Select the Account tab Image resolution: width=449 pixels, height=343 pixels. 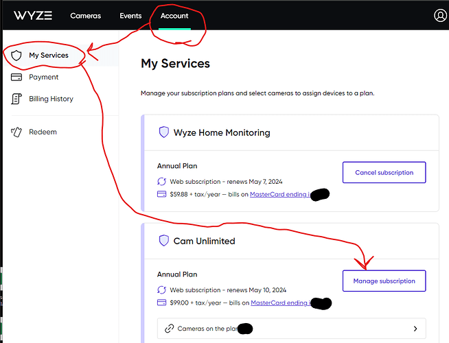tap(174, 16)
